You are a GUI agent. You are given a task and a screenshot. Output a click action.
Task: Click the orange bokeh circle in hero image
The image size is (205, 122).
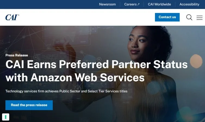[196, 61]
